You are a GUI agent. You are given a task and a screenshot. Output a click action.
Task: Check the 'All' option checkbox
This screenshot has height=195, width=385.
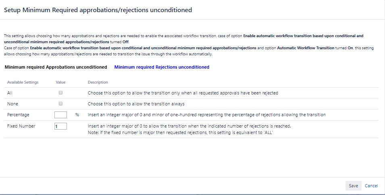pyautogui.click(x=60, y=93)
